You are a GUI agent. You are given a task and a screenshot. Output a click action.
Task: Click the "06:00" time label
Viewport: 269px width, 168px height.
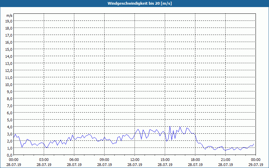click(74, 160)
